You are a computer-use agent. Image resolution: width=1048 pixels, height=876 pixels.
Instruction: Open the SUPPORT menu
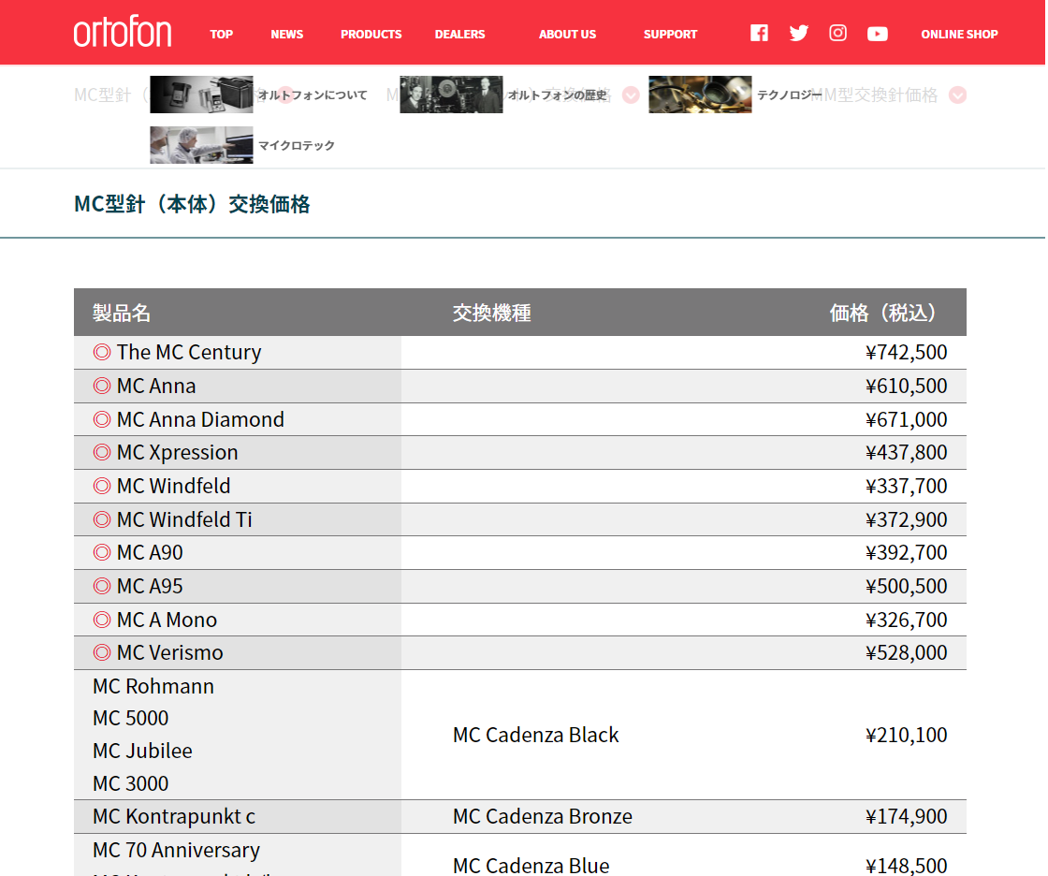point(670,34)
